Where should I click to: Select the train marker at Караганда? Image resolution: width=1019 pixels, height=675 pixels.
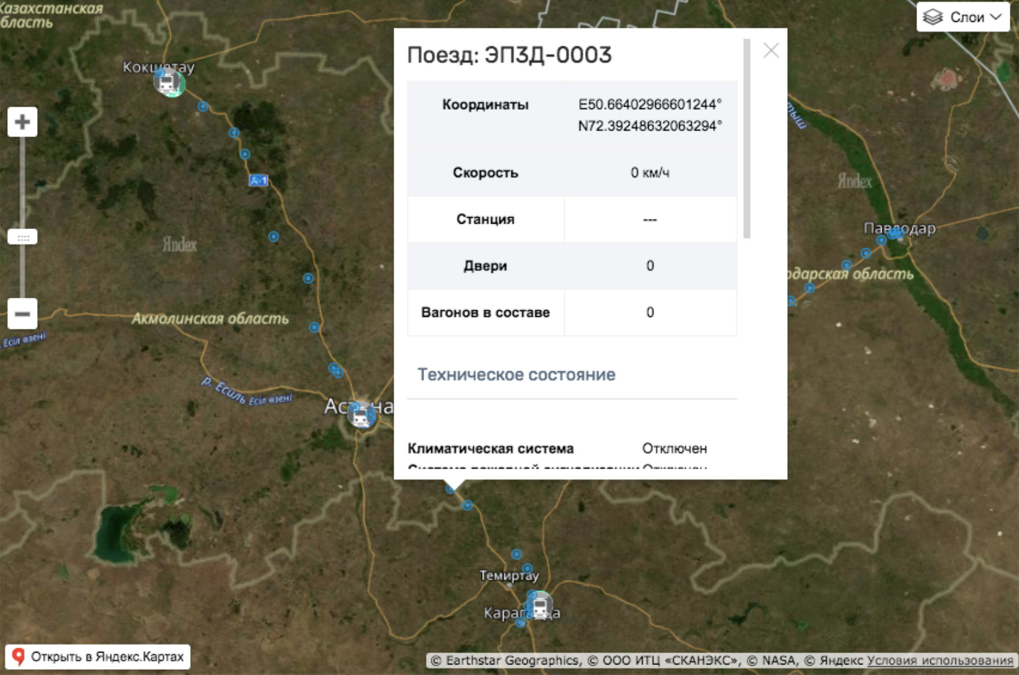pyautogui.click(x=540, y=605)
